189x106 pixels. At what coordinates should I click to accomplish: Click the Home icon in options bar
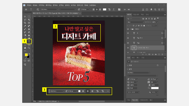(26, 10)
